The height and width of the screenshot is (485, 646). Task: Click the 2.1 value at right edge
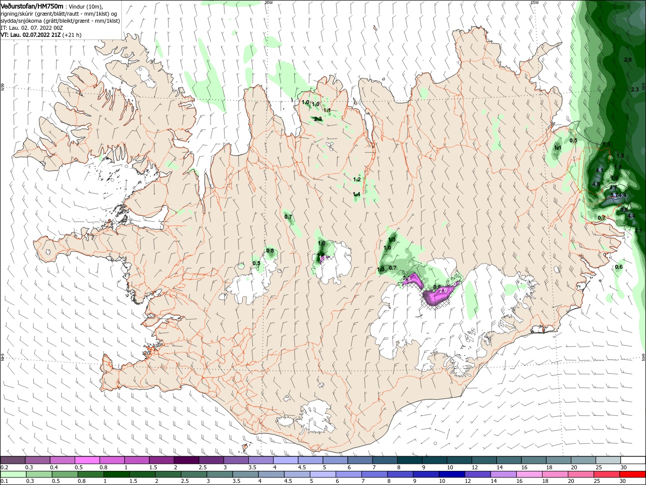pyautogui.click(x=638, y=230)
